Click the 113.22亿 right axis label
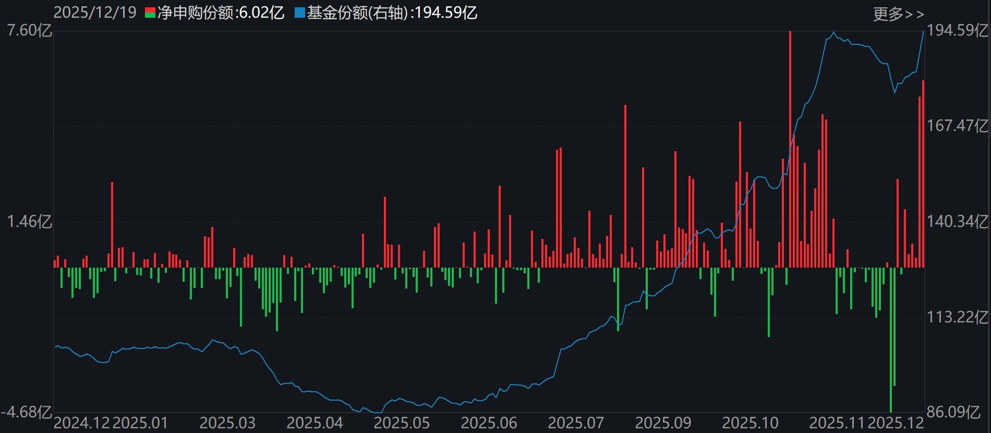This screenshot has height=433, width=991. [x=957, y=317]
